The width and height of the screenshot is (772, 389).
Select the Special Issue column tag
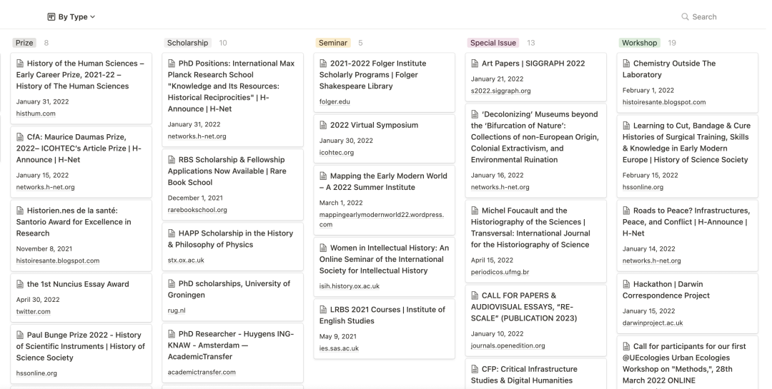[x=493, y=43]
